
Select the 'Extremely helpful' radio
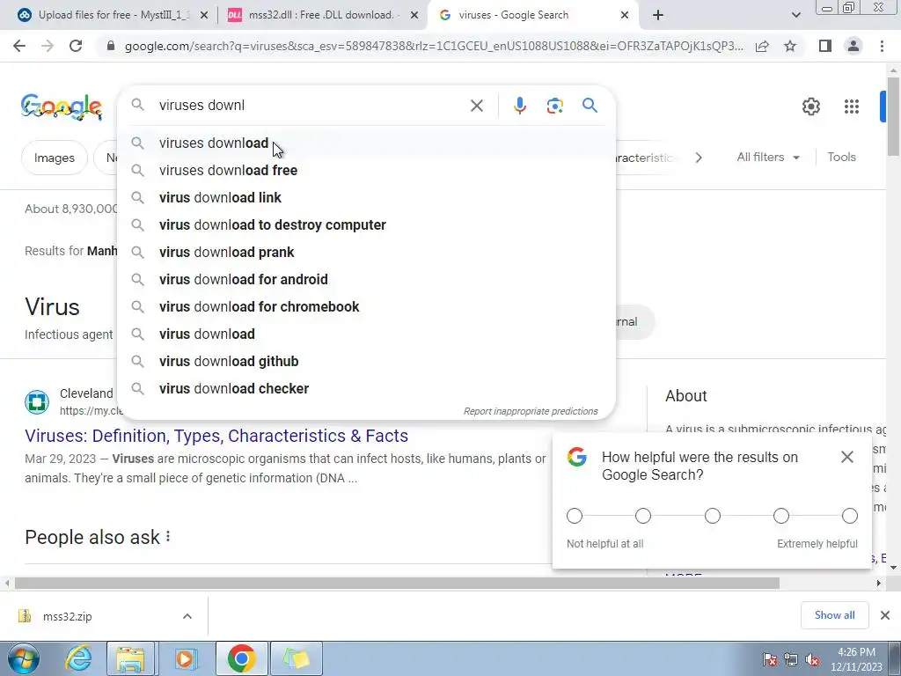click(849, 516)
